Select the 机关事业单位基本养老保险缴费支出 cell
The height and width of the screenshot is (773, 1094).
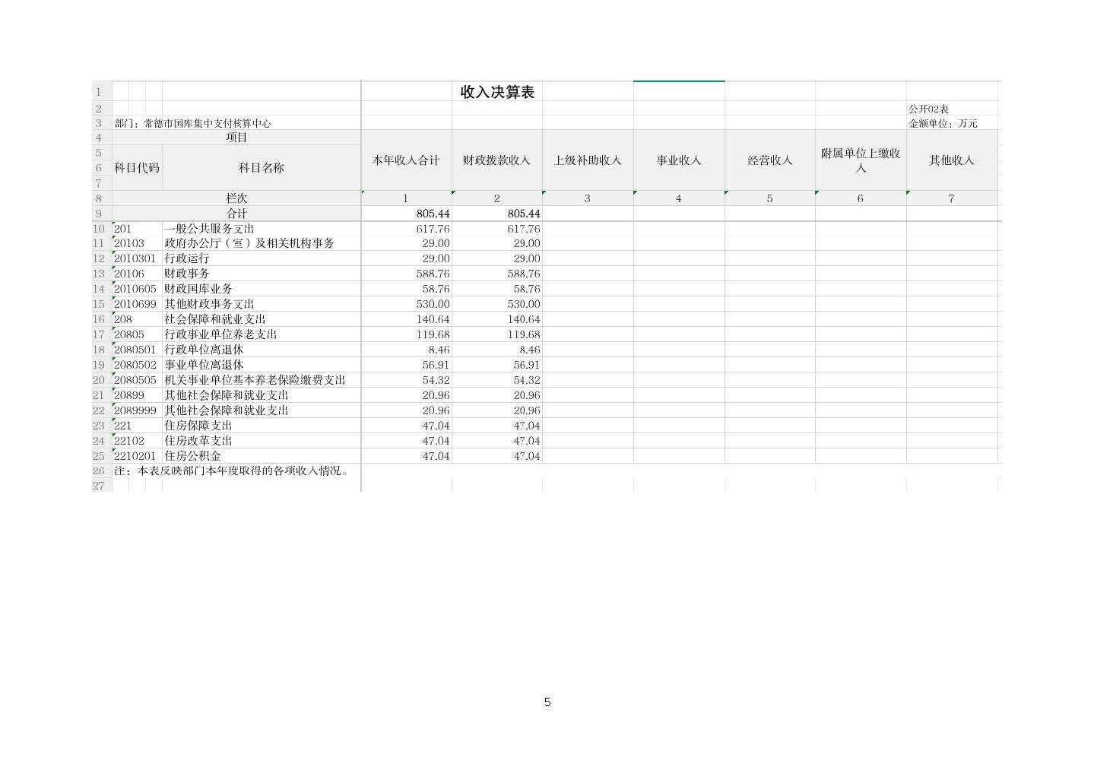tap(255, 380)
